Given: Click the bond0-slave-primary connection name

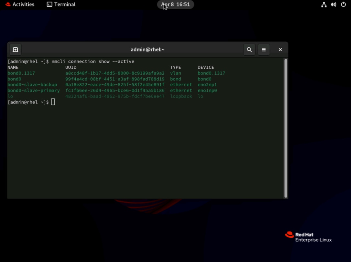Looking at the screenshot, I should pyautogui.click(x=34, y=90).
